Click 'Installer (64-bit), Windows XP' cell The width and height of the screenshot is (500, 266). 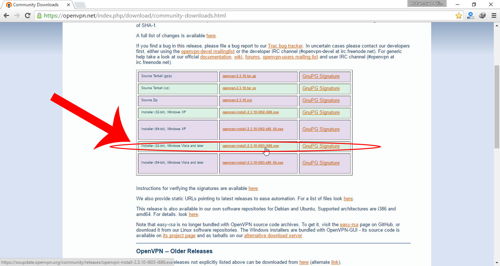[x=178, y=130]
